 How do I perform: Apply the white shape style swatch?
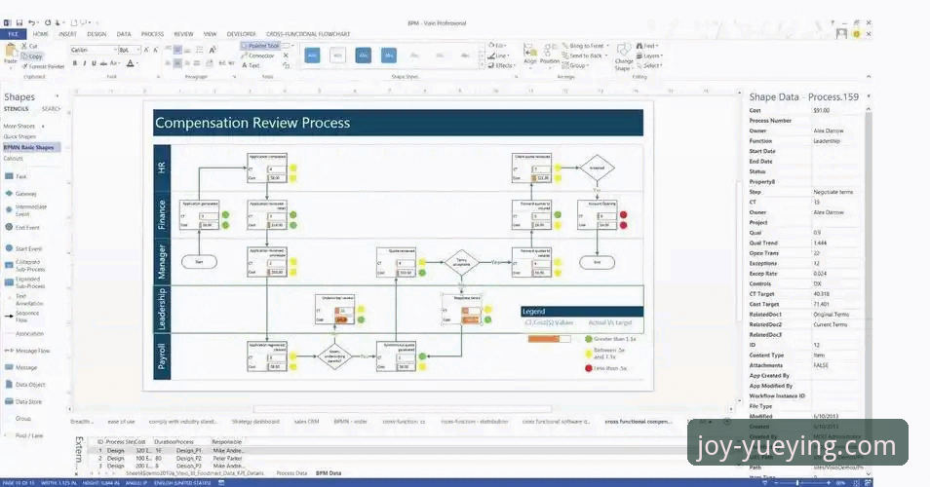(x=337, y=56)
